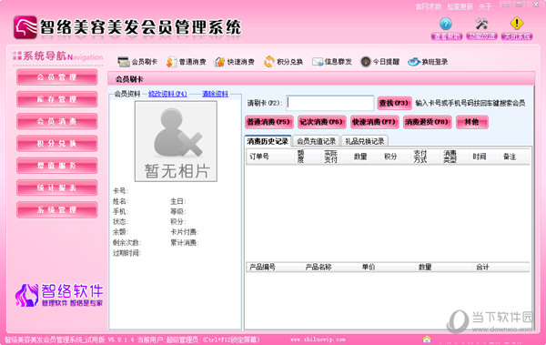Click the yellow warning exit icon
The height and width of the screenshot is (345, 546).
tap(517, 24)
